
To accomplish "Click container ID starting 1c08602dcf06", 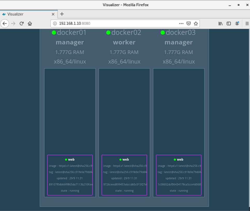I will (179, 184).
